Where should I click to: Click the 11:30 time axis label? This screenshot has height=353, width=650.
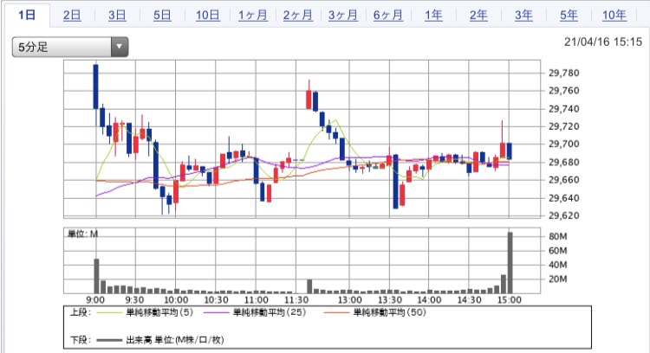point(296,300)
